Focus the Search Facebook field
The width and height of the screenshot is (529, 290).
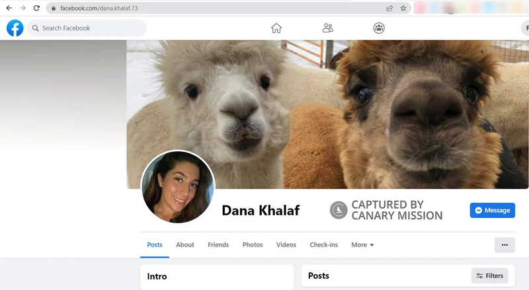[x=87, y=28]
